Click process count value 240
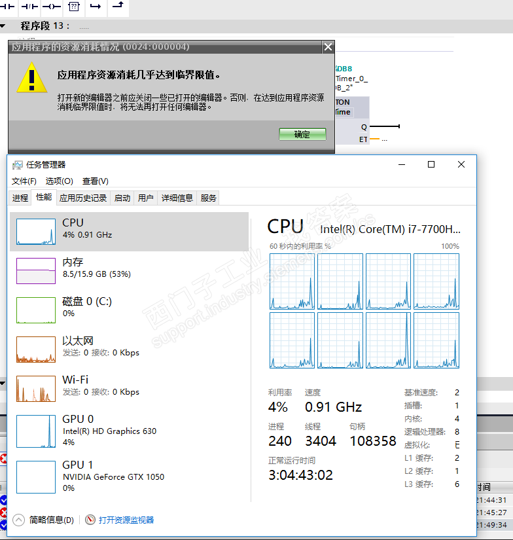Viewport: 513px width, 540px height. (280, 441)
